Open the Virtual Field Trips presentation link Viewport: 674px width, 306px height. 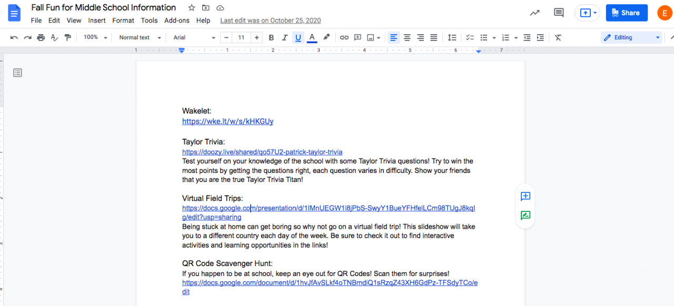pos(329,212)
